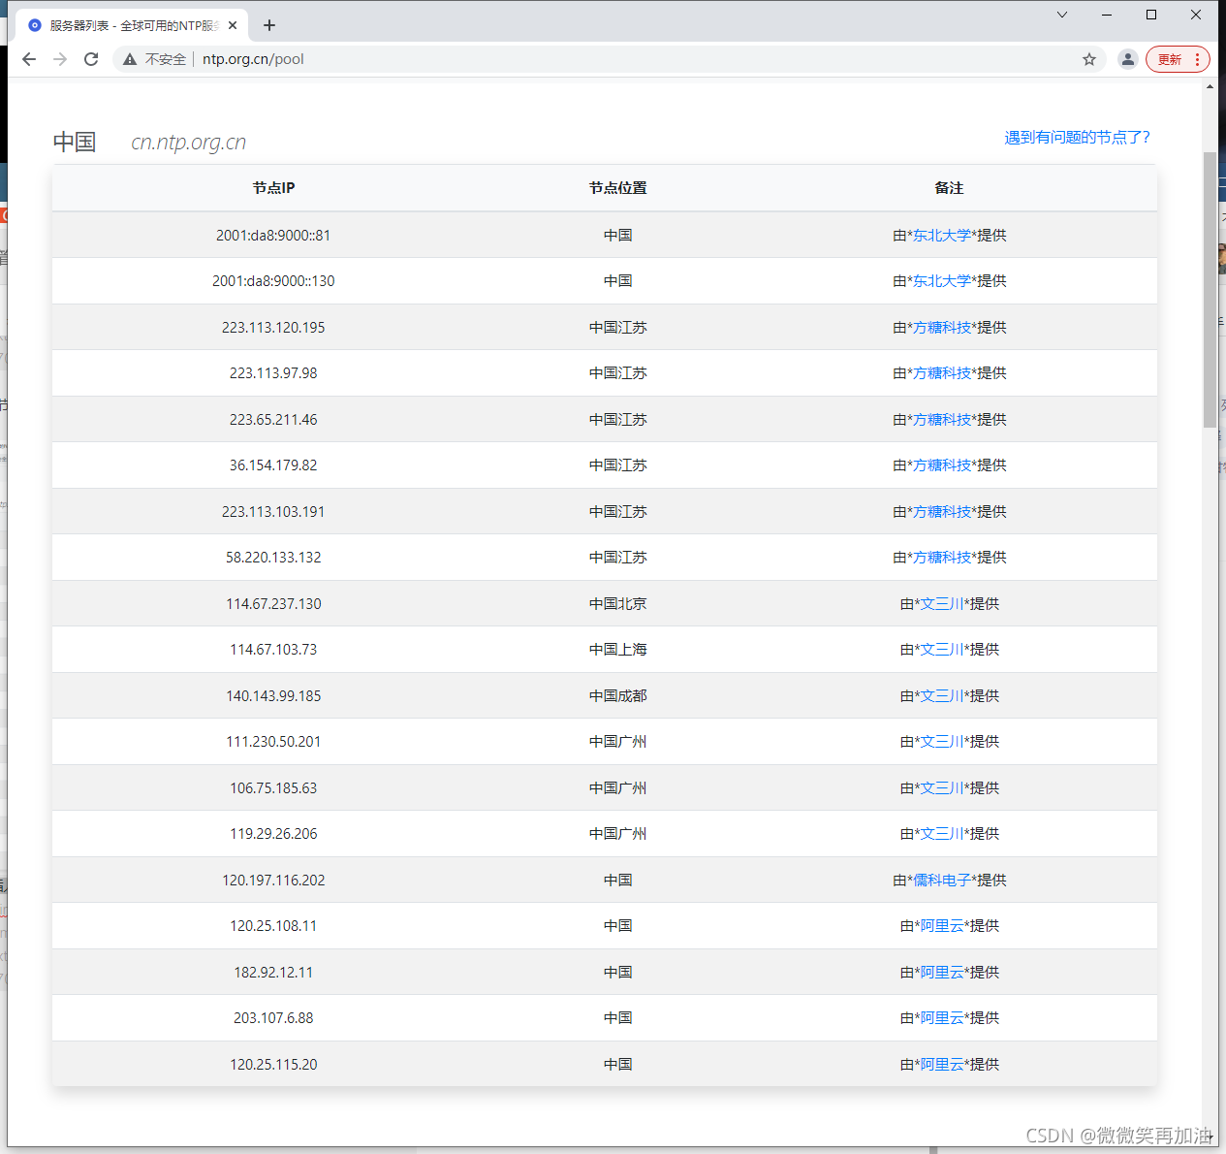Open 东北大学 link in 2001:da8:9000::81 row
The image size is (1226, 1154).
pyautogui.click(x=942, y=235)
